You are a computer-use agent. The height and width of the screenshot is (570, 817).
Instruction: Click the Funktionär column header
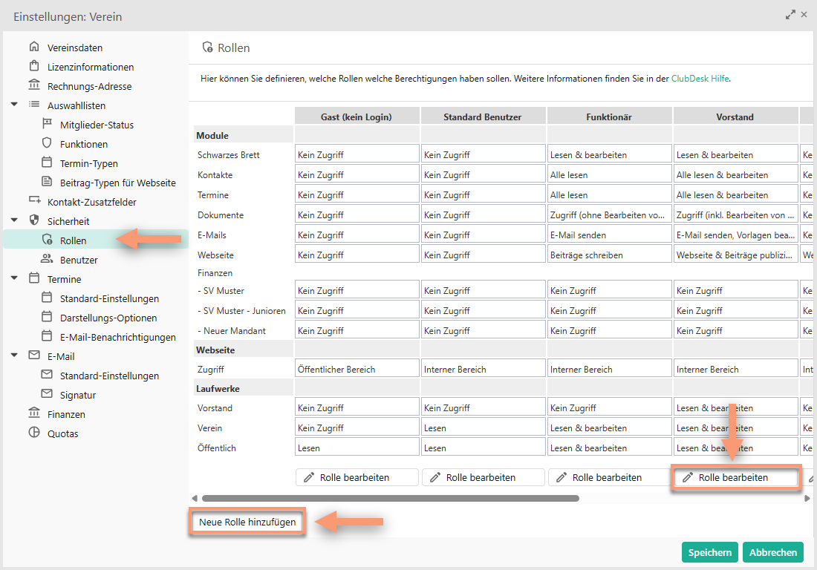(610, 117)
